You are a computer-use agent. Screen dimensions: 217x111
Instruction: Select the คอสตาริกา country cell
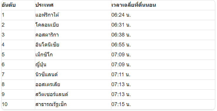(x=73, y=35)
